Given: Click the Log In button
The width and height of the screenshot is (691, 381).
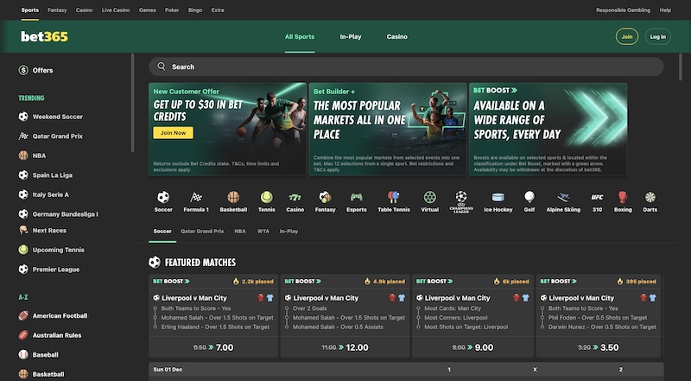Looking at the screenshot, I should click(x=658, y=36).
